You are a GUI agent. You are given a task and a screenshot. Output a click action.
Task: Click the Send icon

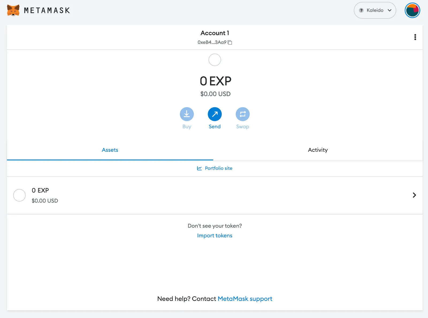point(215,114)
